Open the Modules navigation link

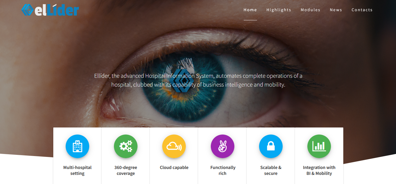pyautogui.click(x=310, y=10)
